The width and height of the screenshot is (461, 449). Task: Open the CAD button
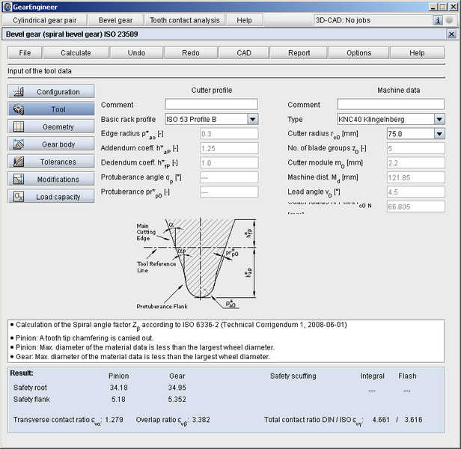[244, 53]
